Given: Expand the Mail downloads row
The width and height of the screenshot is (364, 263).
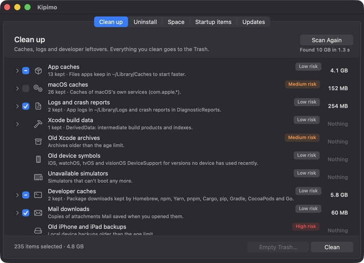Looking at the screenshot, I should click(17, 213).
